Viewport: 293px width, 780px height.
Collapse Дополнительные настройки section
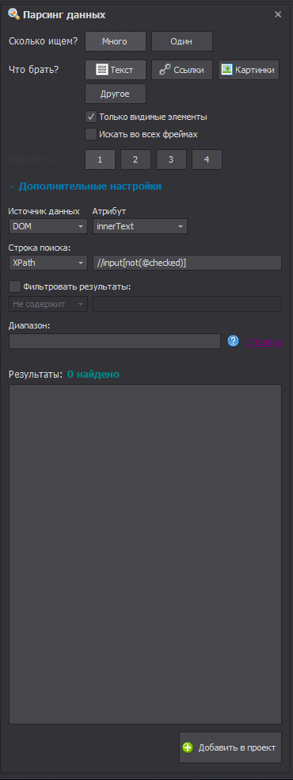tap(86, 186)
